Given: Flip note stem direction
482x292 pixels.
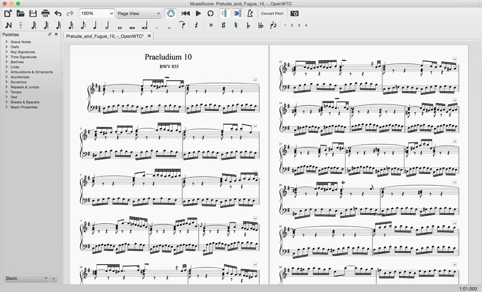Looking at the screenshot, I should click(273, 25).
